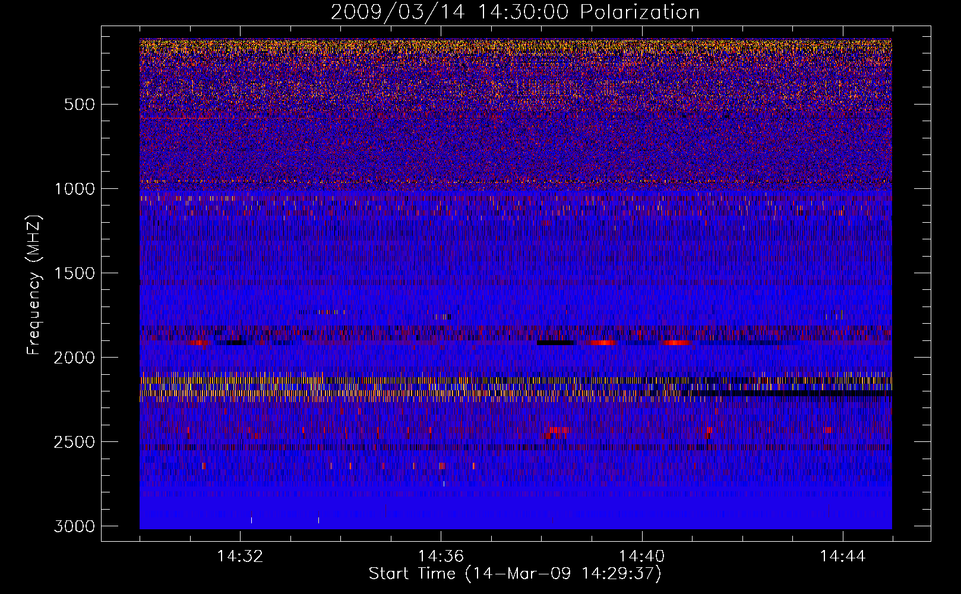Image resolution: width=961 pixels, height=594 pixels.
Task: Click the 14:40 time tick label
Action: tap(641, 557)
